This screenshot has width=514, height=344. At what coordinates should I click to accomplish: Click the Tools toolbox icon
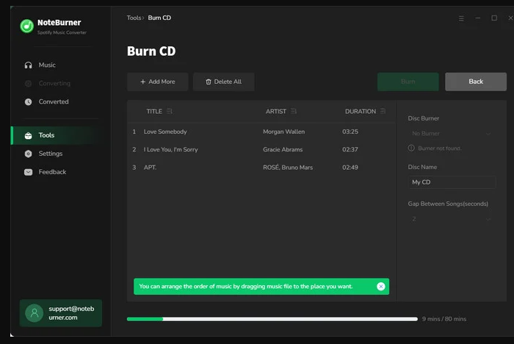[x=28, y=135]
